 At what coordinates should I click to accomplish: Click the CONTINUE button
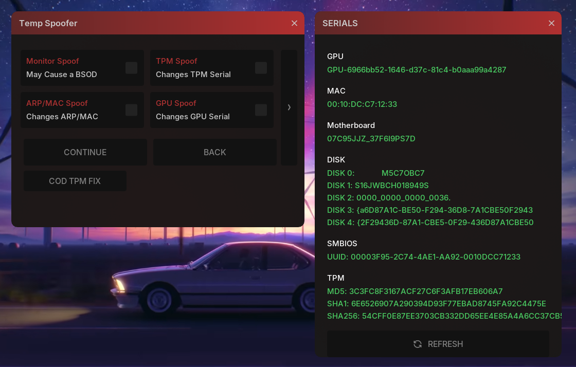point(85,152)
